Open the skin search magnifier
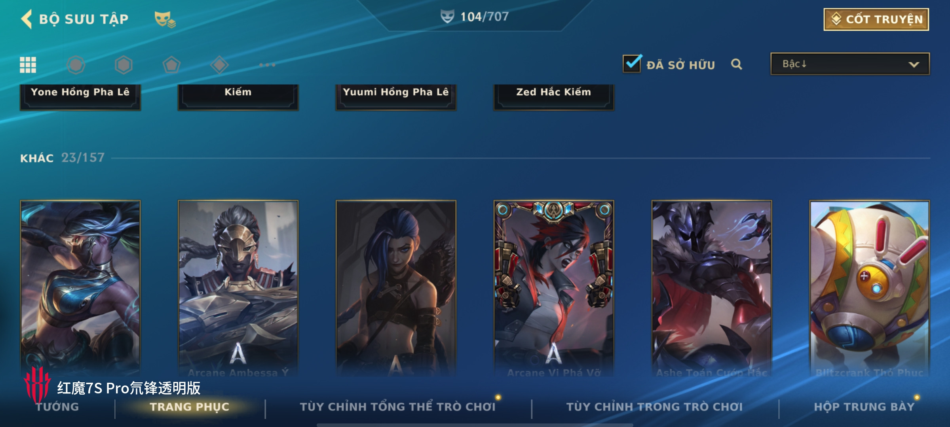This screenshot has width=950, height=427. 737,64
